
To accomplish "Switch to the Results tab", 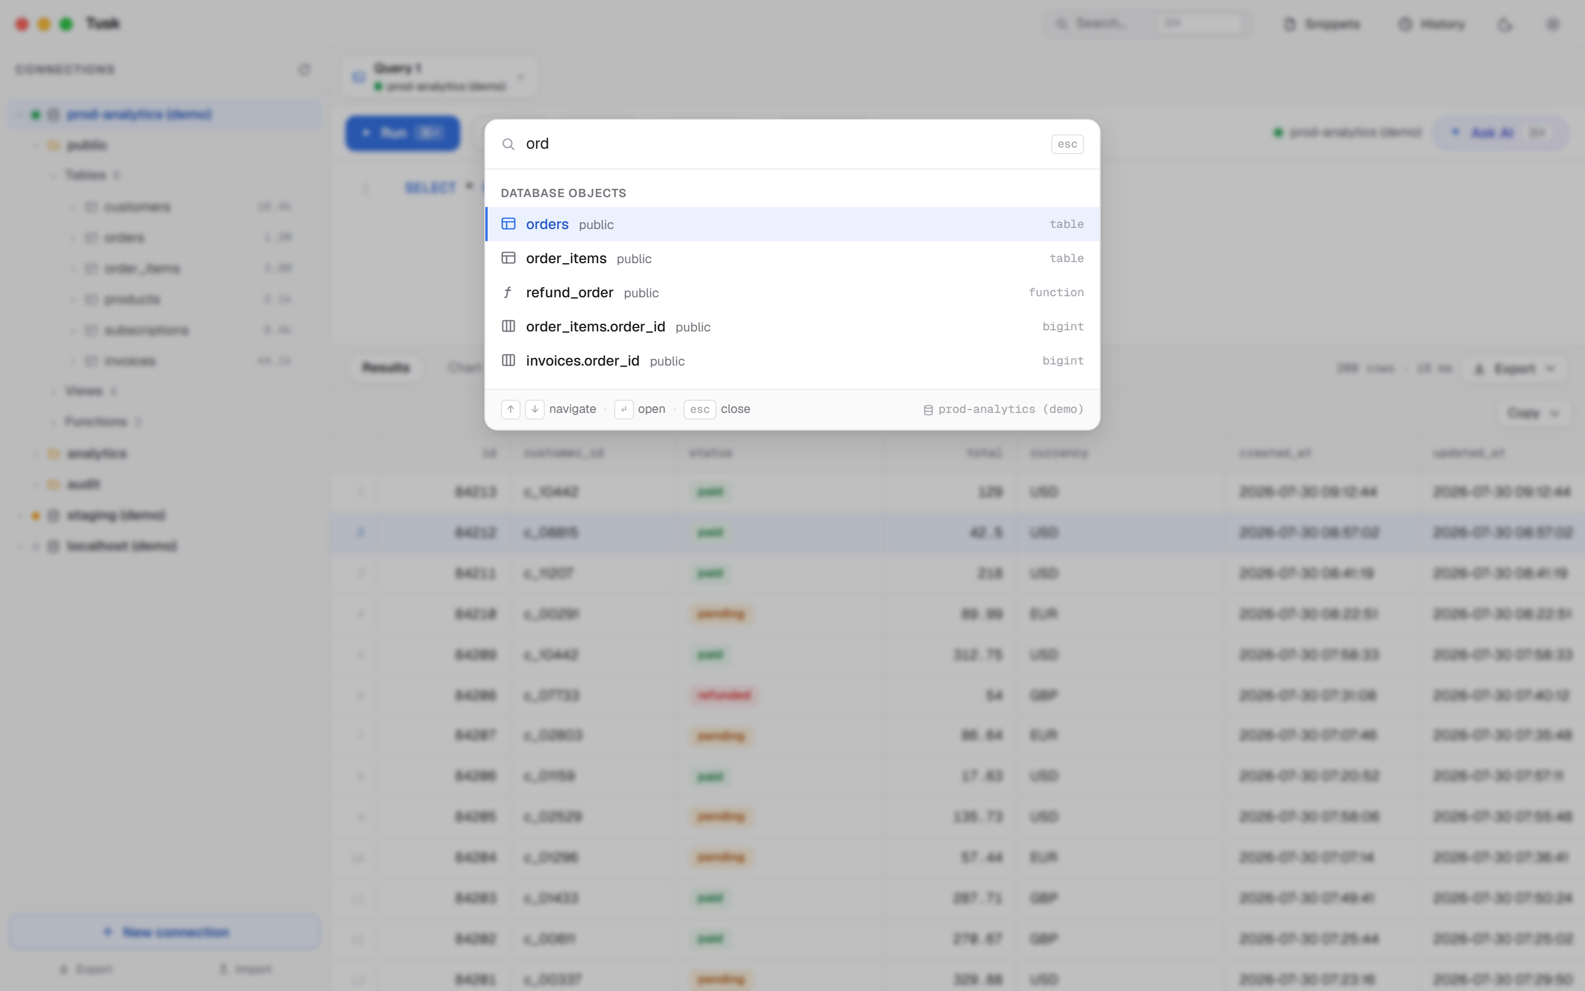I will tap(386, 368).
